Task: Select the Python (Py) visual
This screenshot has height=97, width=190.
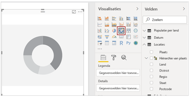Action: tap(128, 43)
